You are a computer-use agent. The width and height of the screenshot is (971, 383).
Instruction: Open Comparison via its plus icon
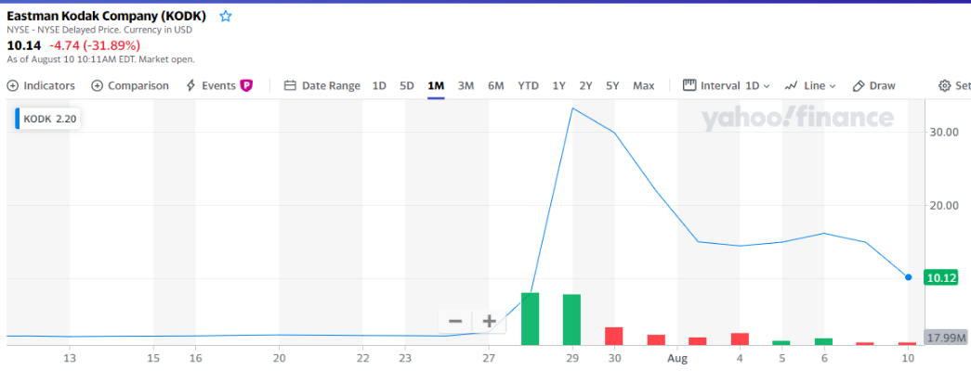coord(97,86)
